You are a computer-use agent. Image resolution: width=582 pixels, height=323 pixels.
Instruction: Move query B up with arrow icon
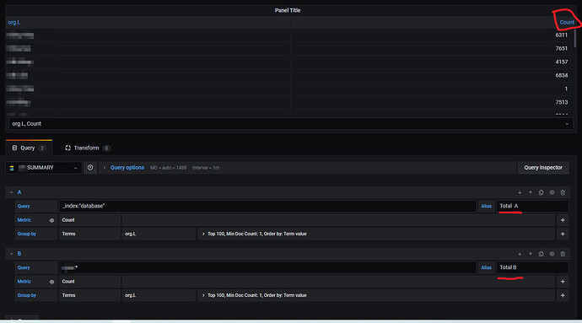coord(531,254)
